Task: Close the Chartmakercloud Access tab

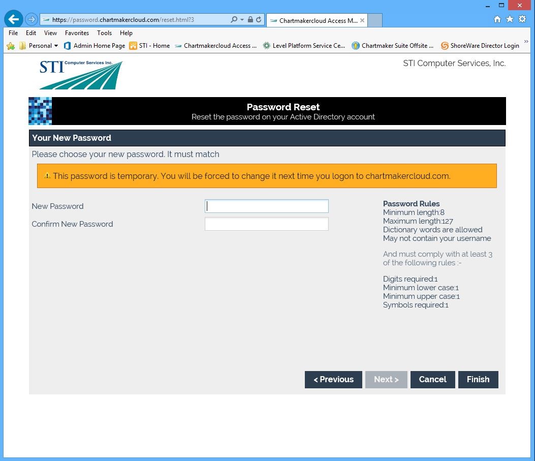Action: [362, 20]
